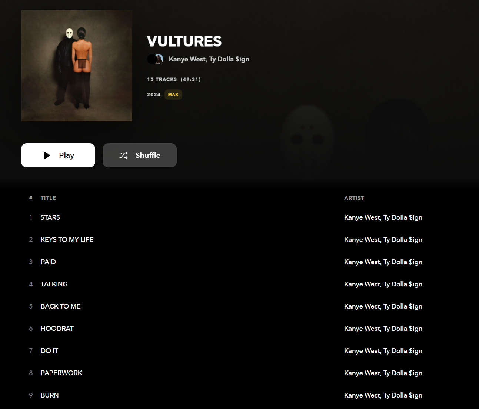Click the shuffle arrows icon
Image resolution: width=479 pixels, height=409 pixels.
pyautogui.click(x=123, y=155)
